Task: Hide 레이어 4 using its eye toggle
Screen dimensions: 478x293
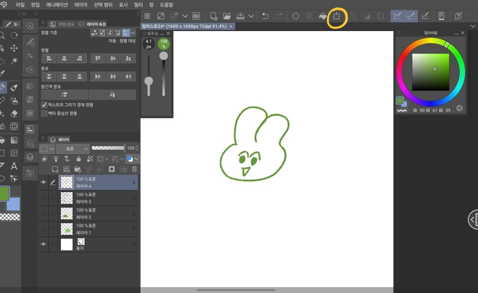Action: 44,182
